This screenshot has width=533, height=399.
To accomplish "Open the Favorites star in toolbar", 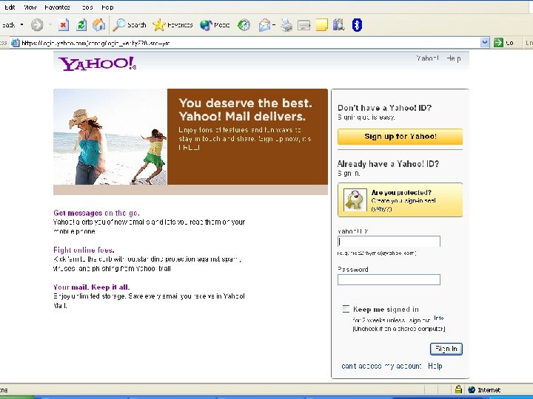I will [172, 25].
